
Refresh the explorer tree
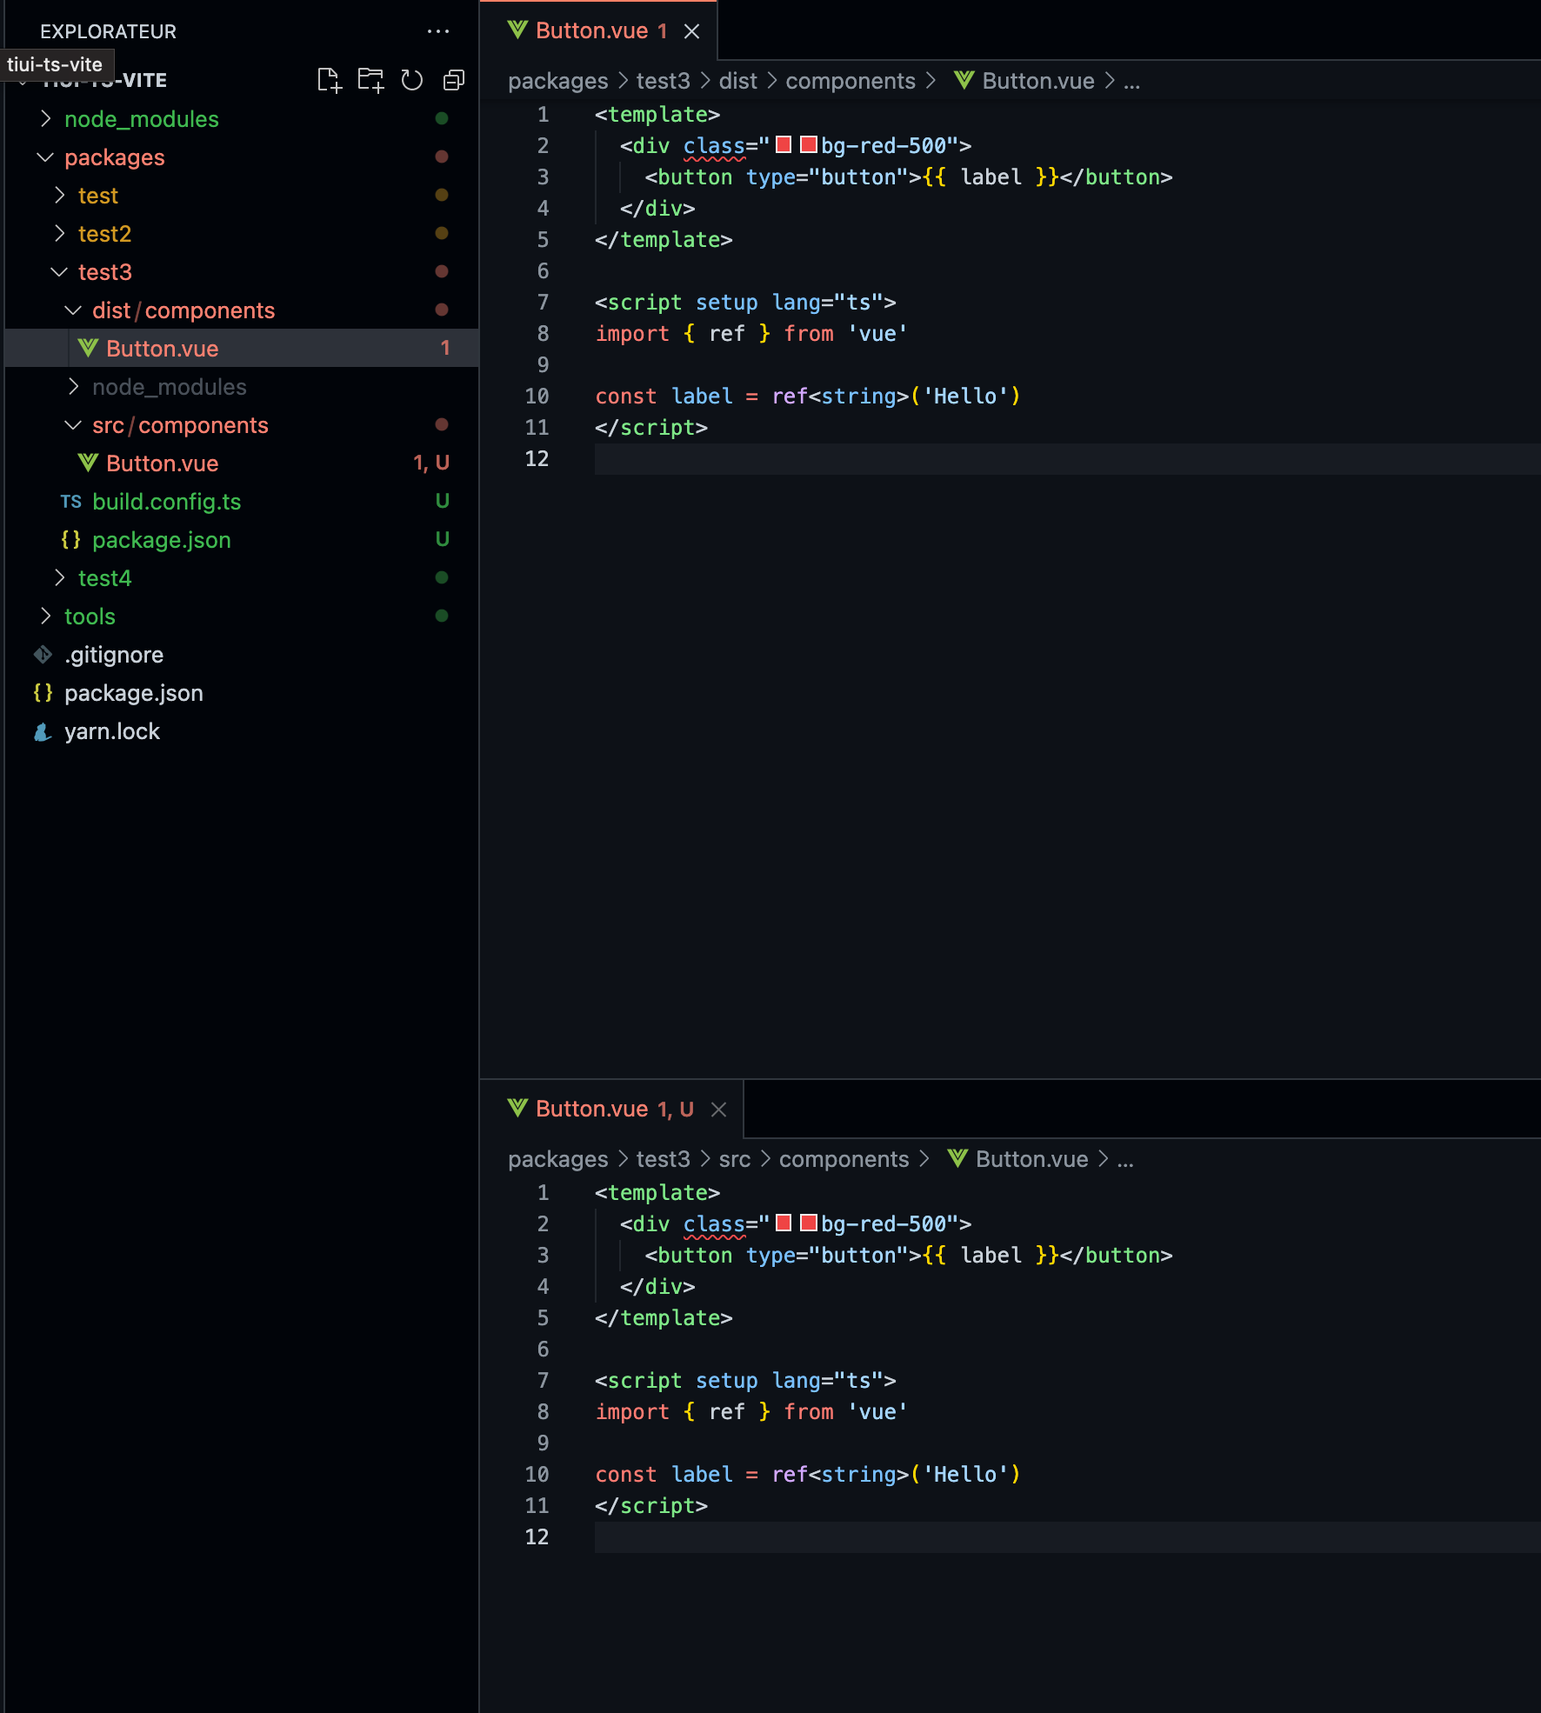tap(411, 80)
